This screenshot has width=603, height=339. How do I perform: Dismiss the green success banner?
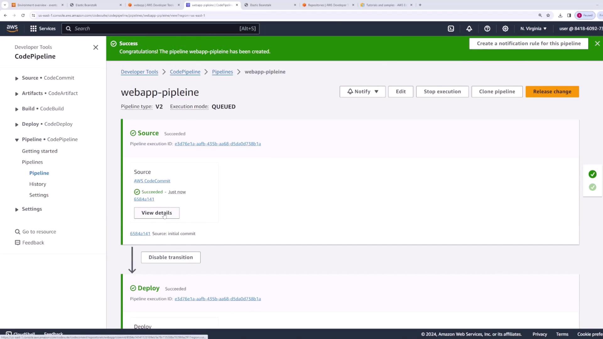tap(597, 44)
